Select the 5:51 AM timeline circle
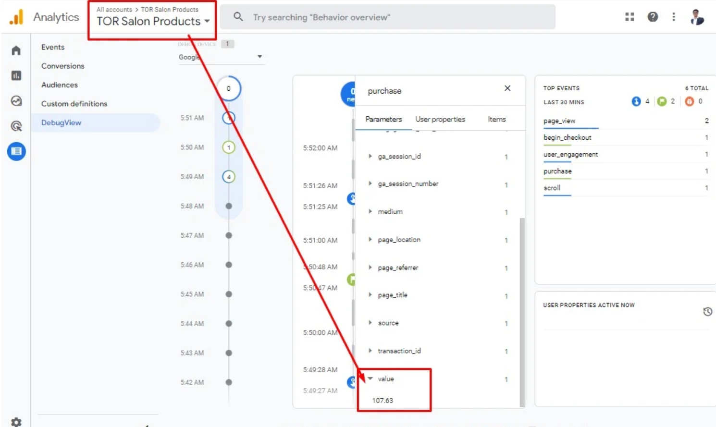This screenshot has width=716, height=427. [x=229, y=118]
